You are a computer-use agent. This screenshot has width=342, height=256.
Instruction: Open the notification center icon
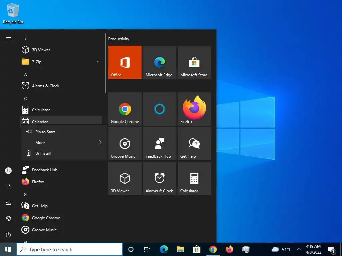coord(331,249)
